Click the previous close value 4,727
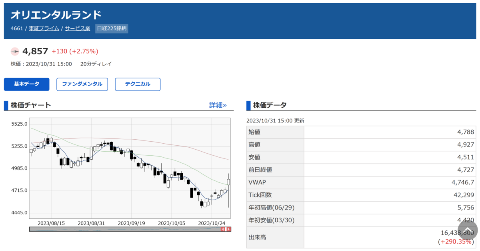This screenshot has width=480, height=251. 466,170
